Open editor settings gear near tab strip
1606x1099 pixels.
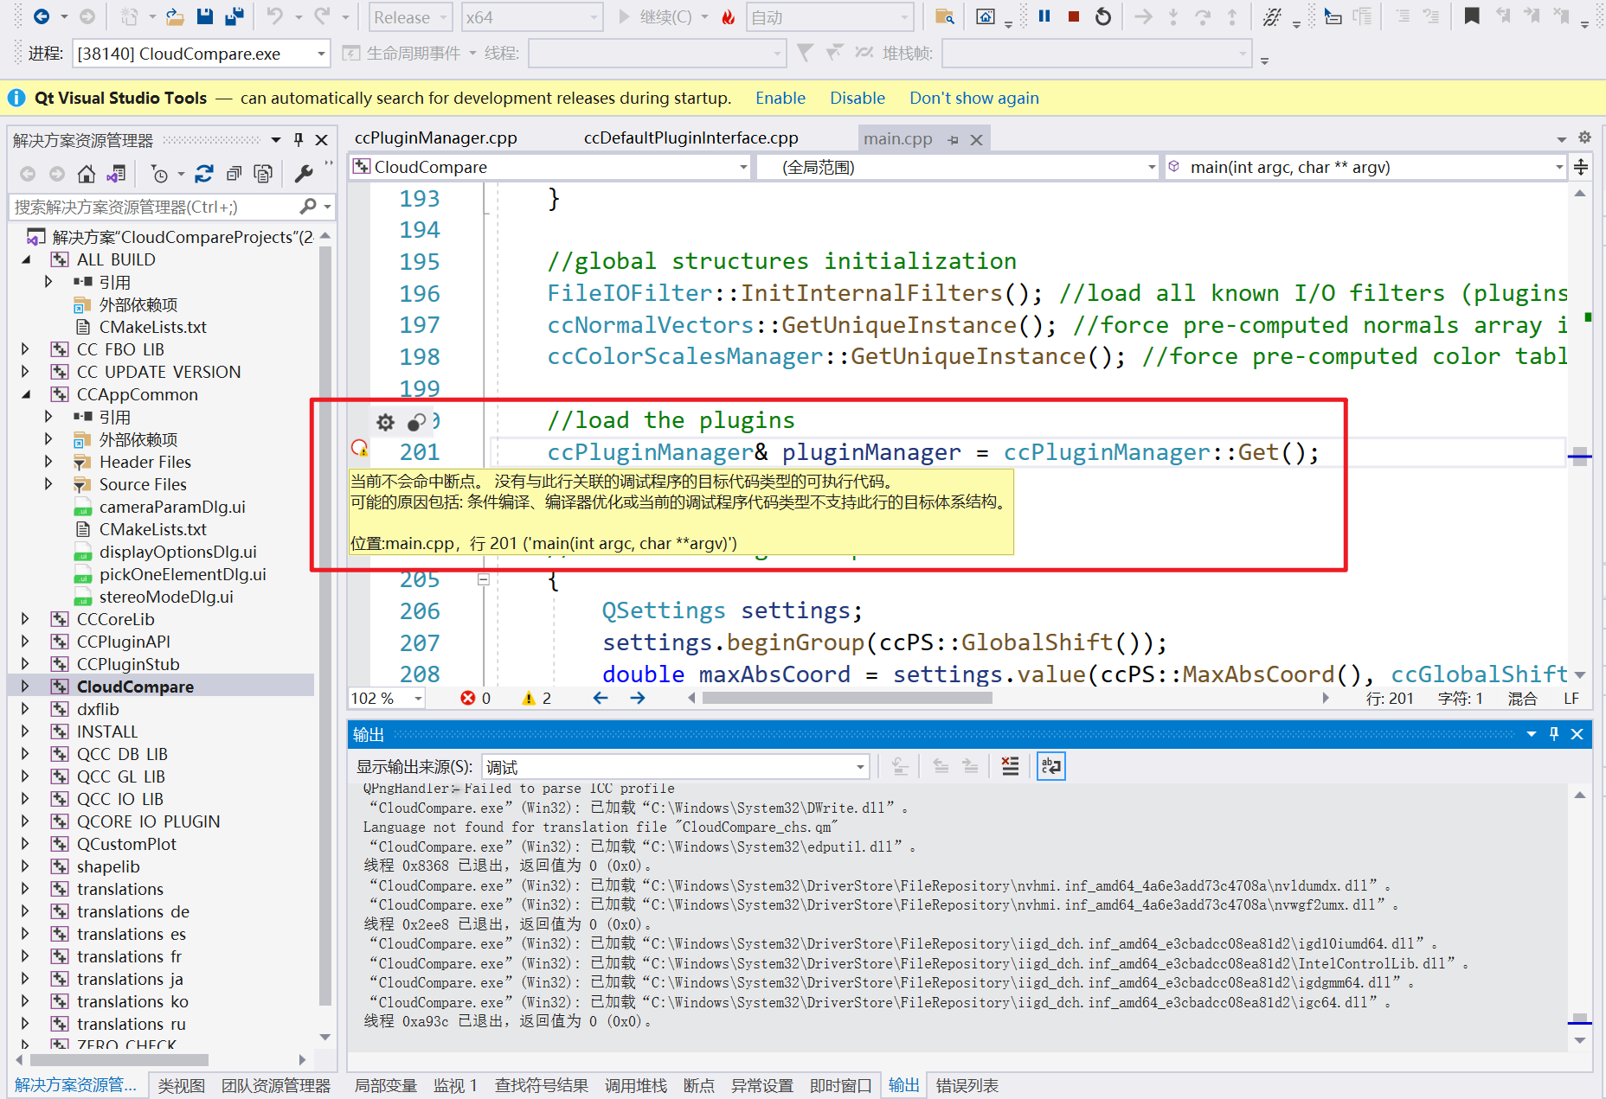pos(1584,137)
